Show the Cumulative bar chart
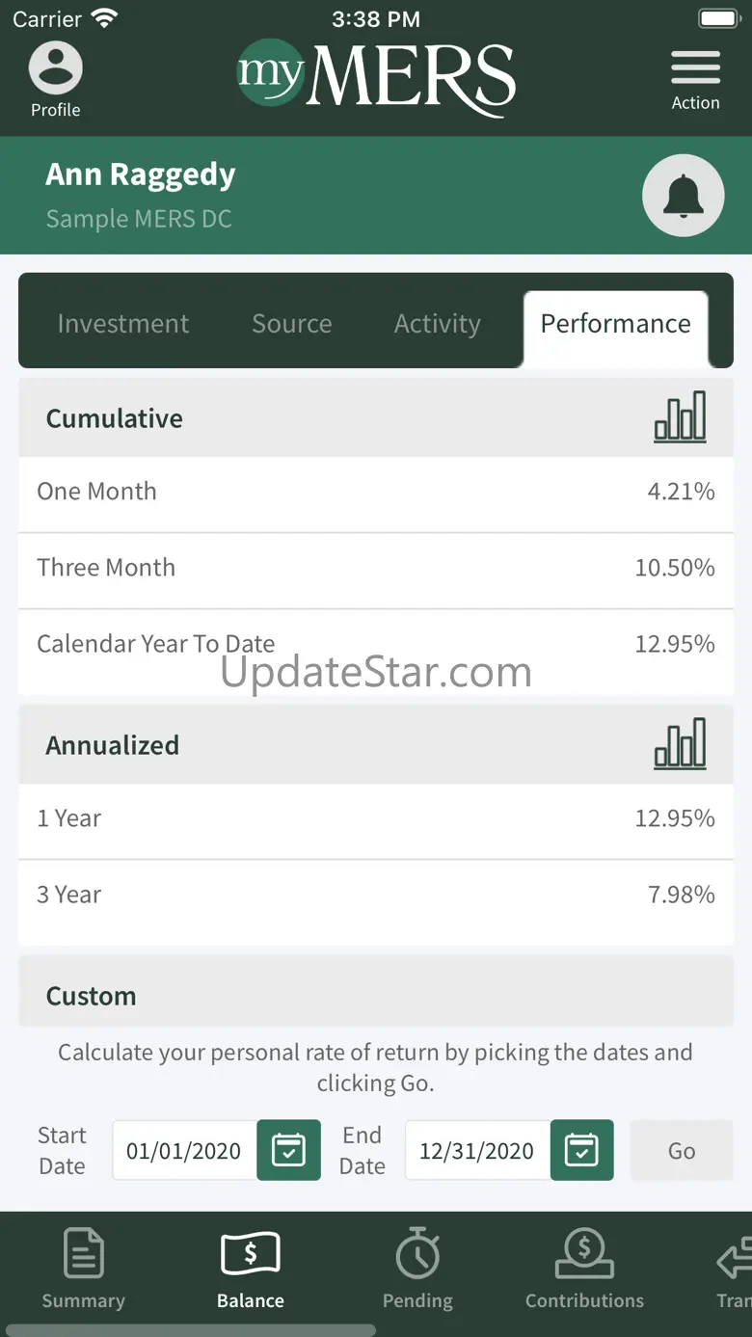752x1337 pixels. [x=680, y=417]
